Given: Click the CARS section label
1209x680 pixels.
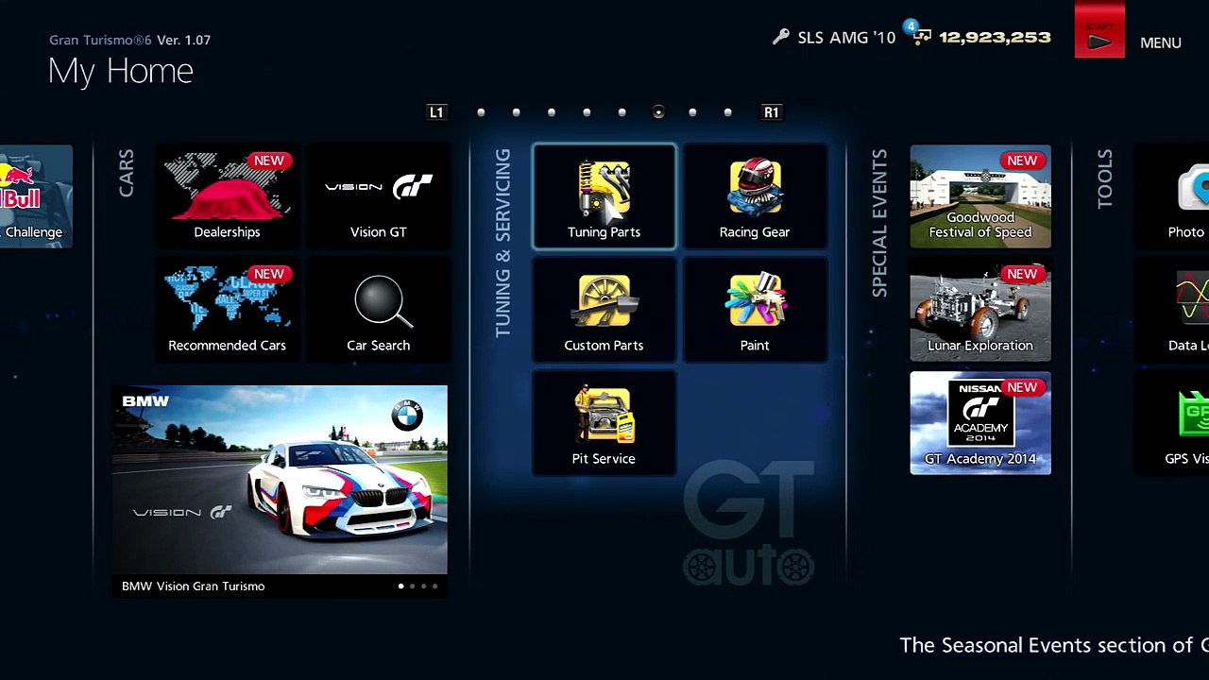Looking at the screenshot, I should point(127,174).
